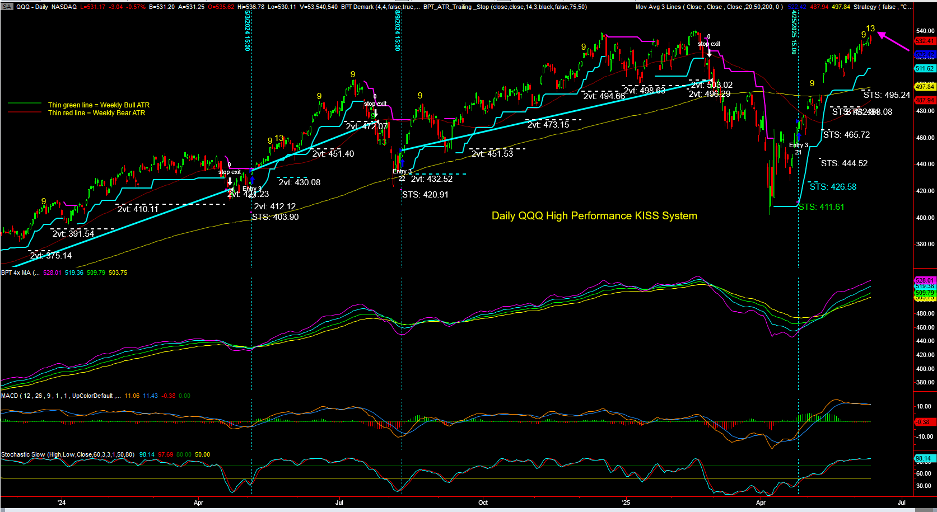Click the red 532.41 price marker
937x512 pixels.
pyautogui.click(x=925, y=41)
